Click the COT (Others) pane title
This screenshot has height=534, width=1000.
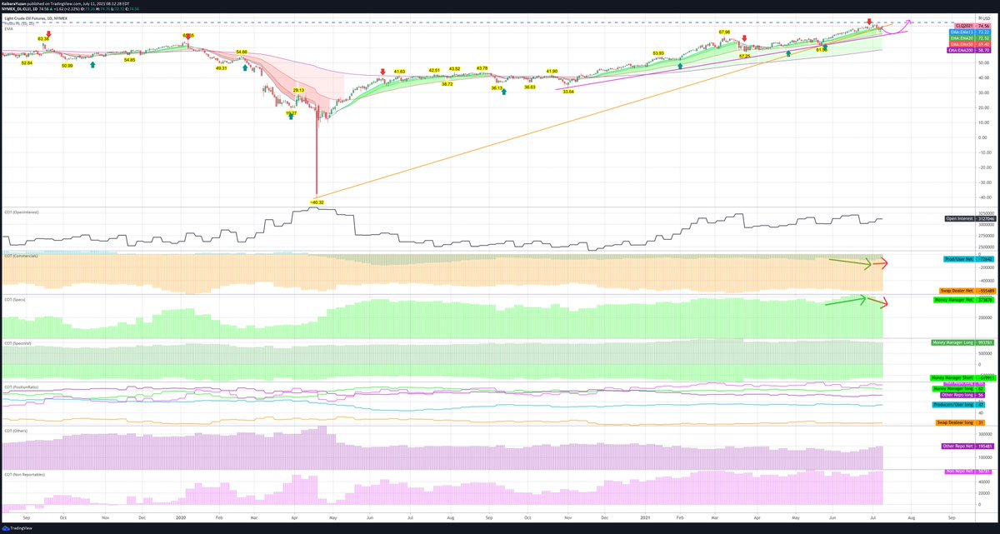pos(14,431)
